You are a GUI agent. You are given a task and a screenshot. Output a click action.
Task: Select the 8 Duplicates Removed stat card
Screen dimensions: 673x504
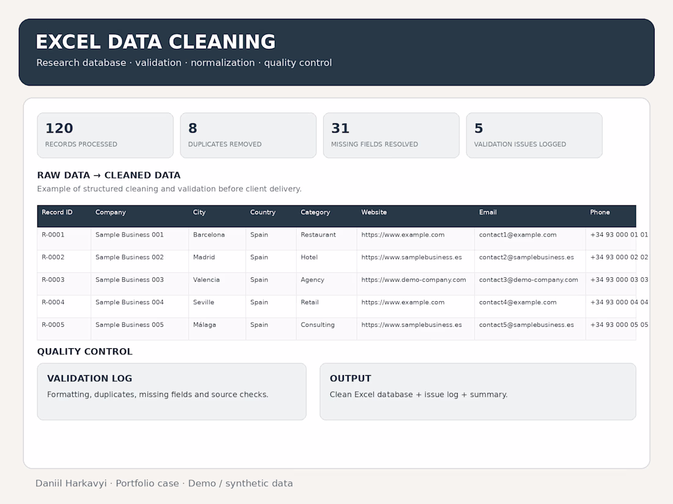coord(248,136)
